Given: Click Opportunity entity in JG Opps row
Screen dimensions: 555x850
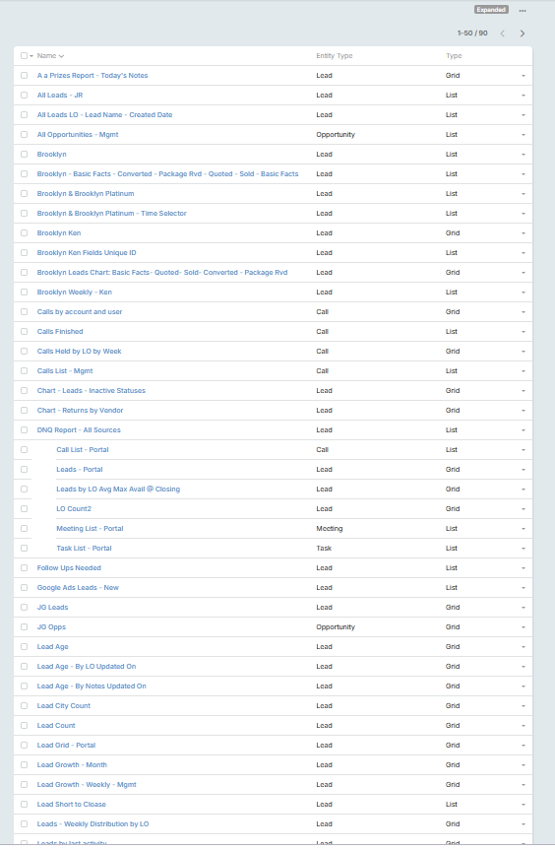Looking at the screenshot, I should [x=336, y=626].
